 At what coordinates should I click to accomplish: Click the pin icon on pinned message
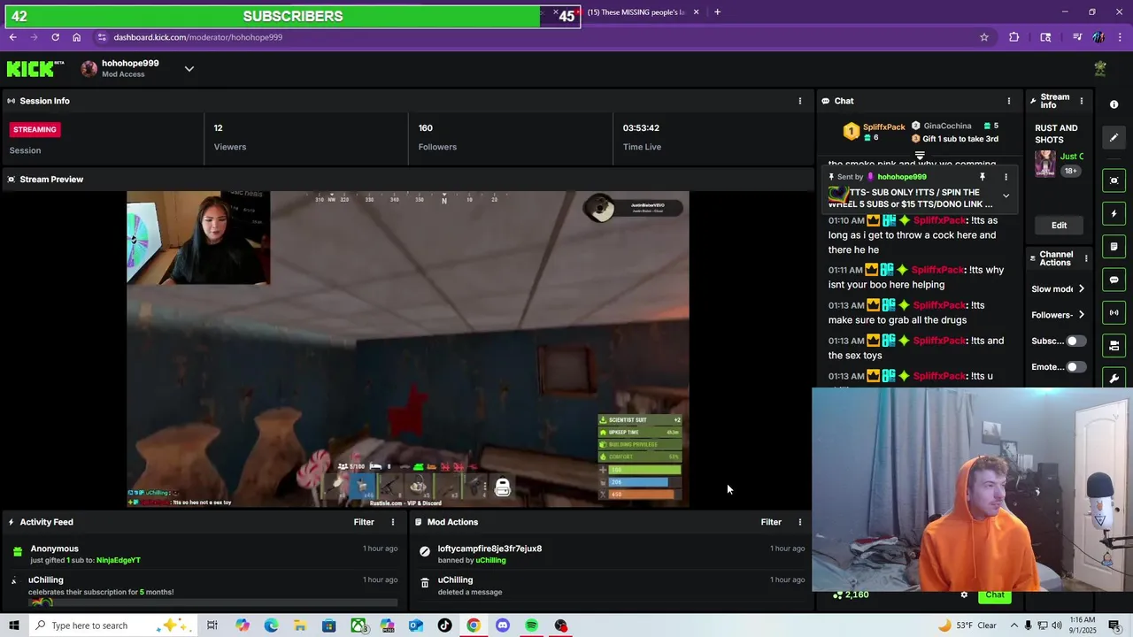pyautogui.click(x=982, y=177)
